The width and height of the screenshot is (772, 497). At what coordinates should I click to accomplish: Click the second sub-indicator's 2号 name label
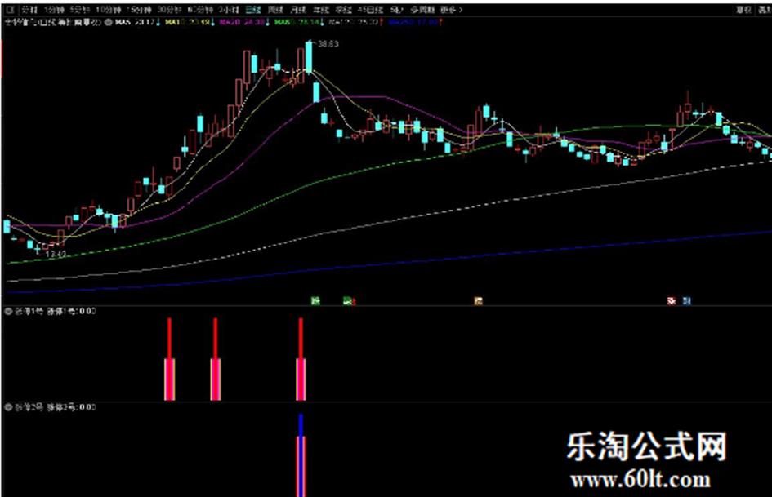pyautogui.click(x=29, y=407)
